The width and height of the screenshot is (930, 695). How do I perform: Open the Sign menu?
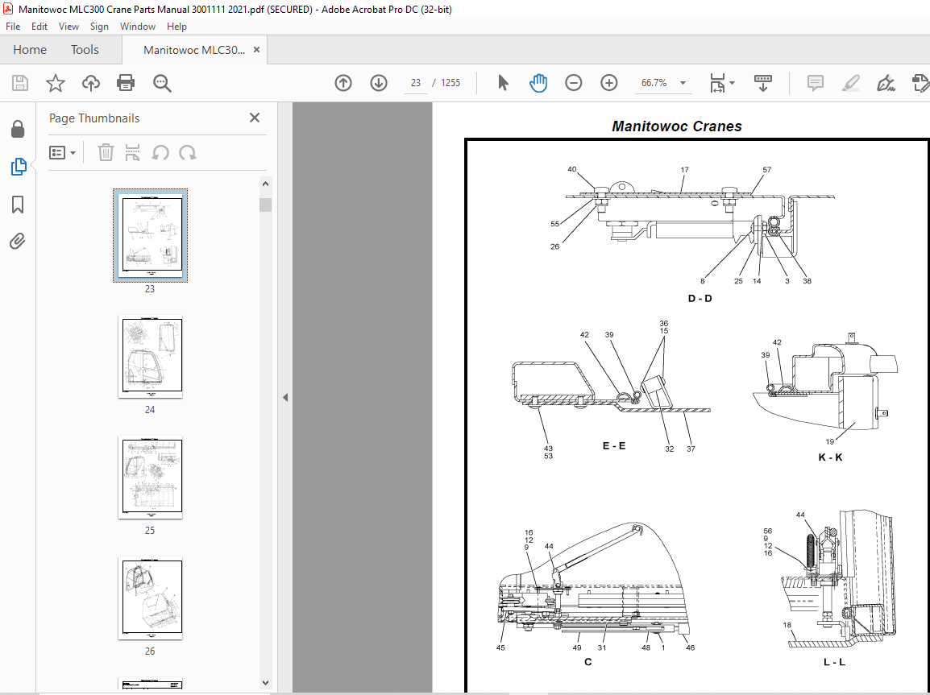pos(99,27)
